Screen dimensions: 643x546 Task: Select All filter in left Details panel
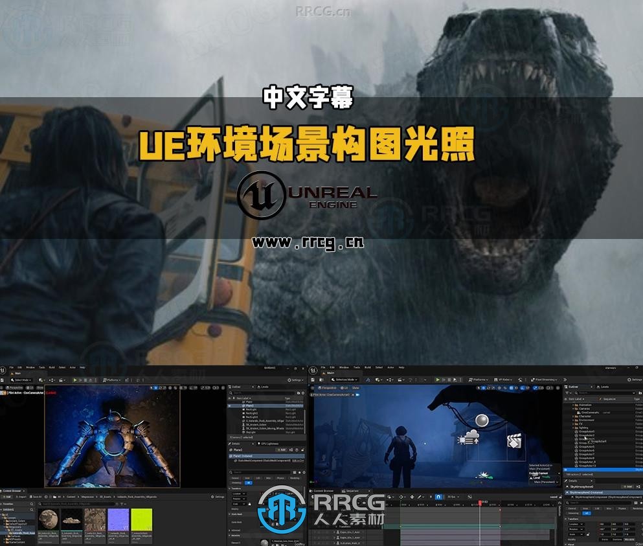pos(249,483)
